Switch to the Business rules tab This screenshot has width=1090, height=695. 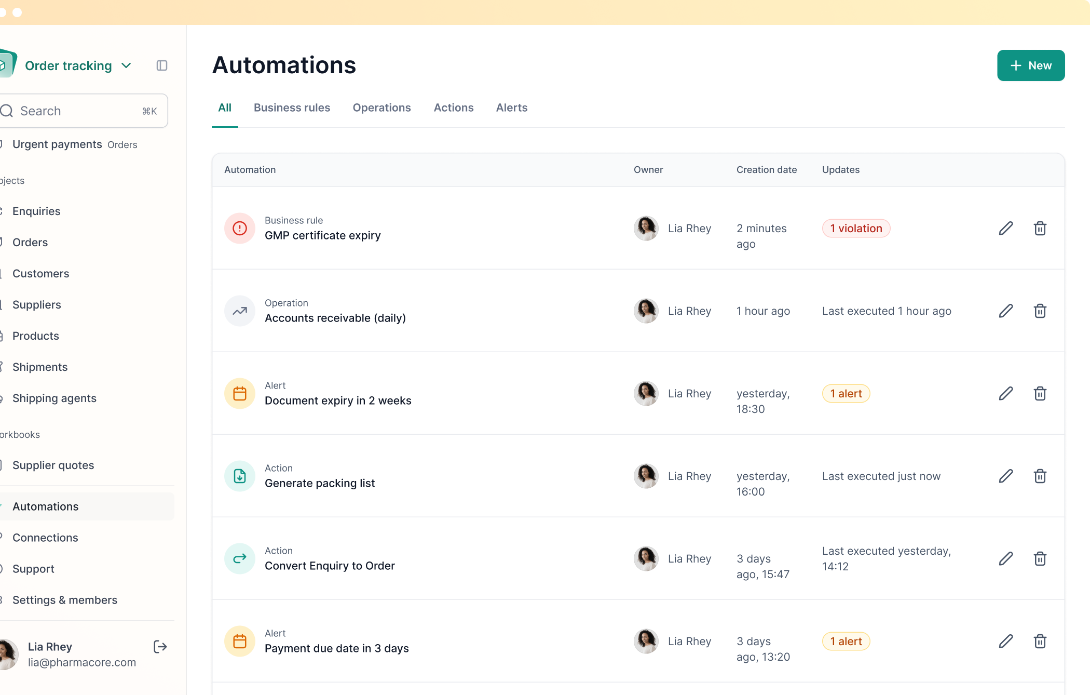(x=292, y=108)
